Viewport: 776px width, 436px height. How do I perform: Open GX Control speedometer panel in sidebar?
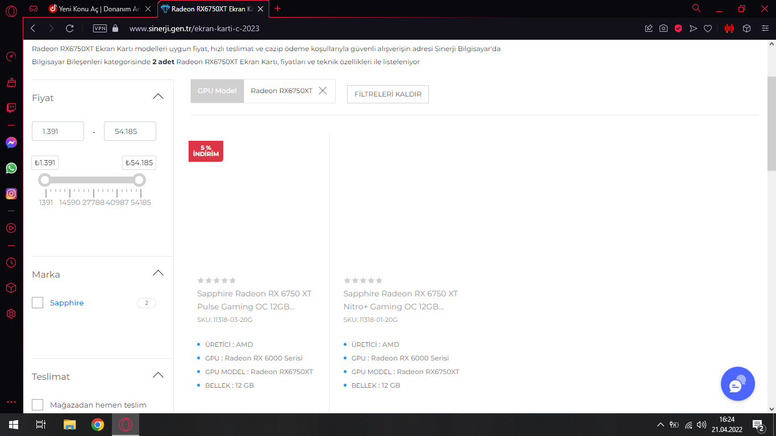coord(11,57)
